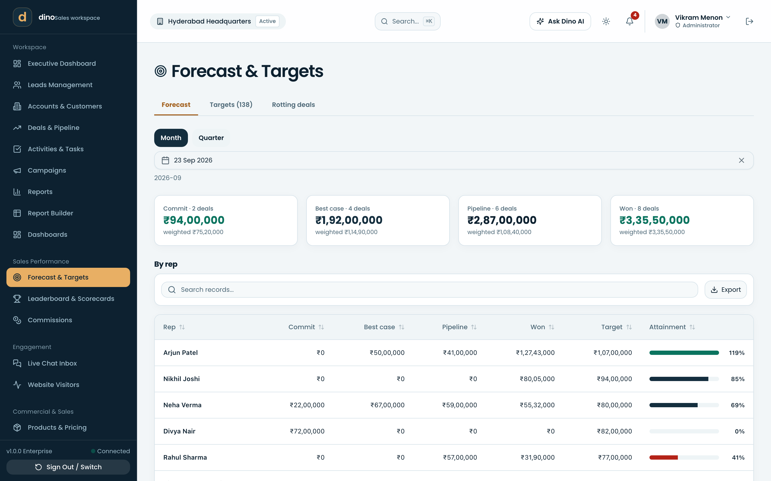The height and width of the screenshot is (481, 771).
Task: Open Deals & Pipeline section
Action: pyautogui.click(x=68, y=127)
